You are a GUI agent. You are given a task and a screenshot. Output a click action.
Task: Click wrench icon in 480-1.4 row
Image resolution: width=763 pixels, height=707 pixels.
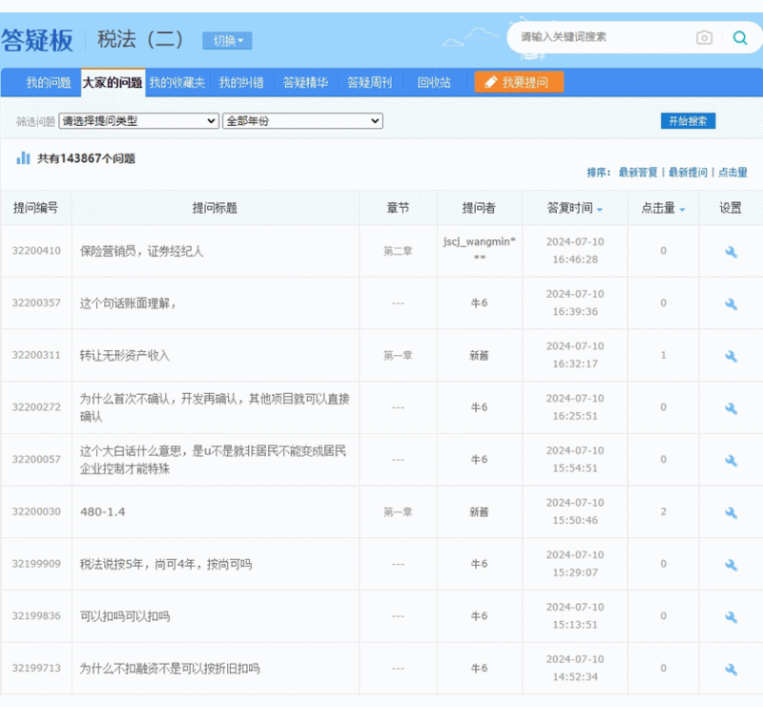(x=731, y=512)
